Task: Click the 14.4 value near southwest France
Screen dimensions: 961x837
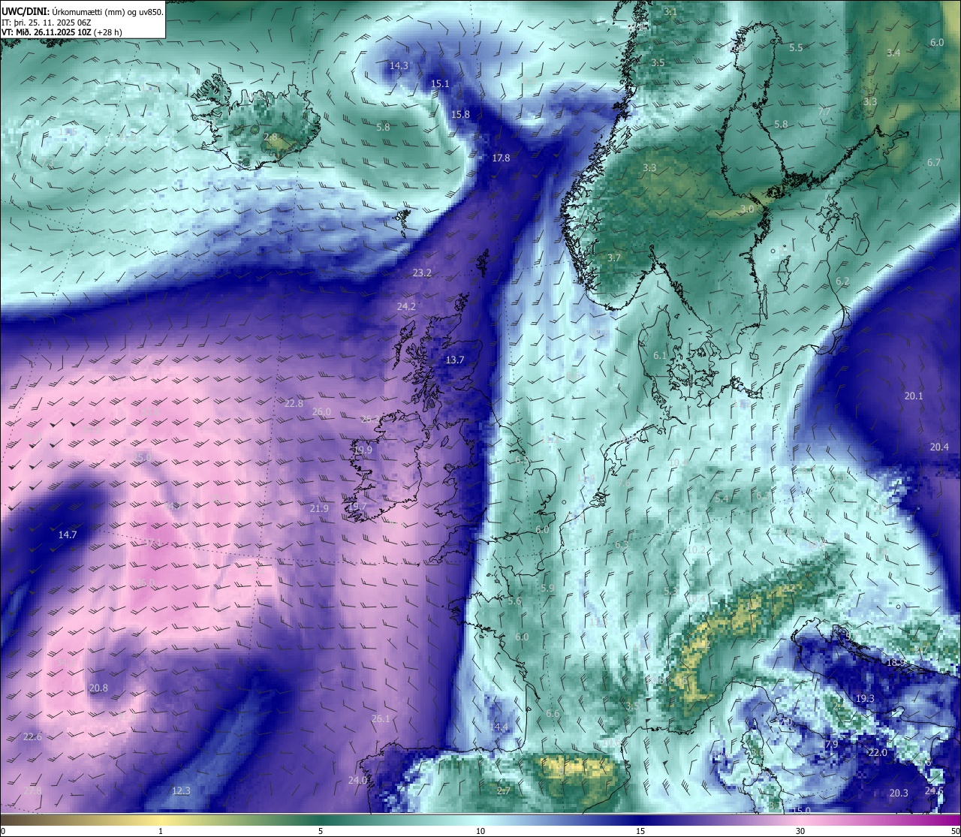Action: point(499,727)
